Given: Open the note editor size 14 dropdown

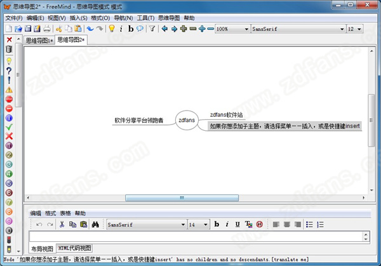Looking at the screenshot, I should 198,225.
